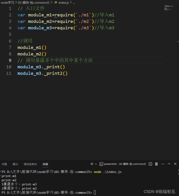The width and height of the screenshot is (179, 196).
Task: Split the terminal panel
Action: click(150, 164)
